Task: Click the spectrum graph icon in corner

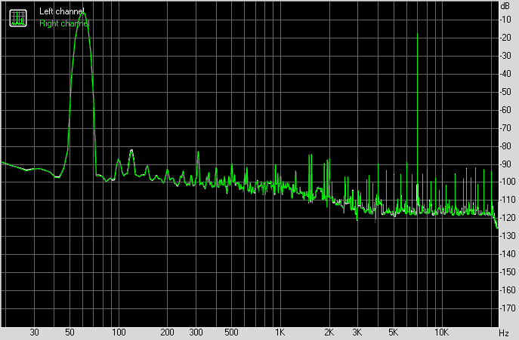Action: [18, 18]
